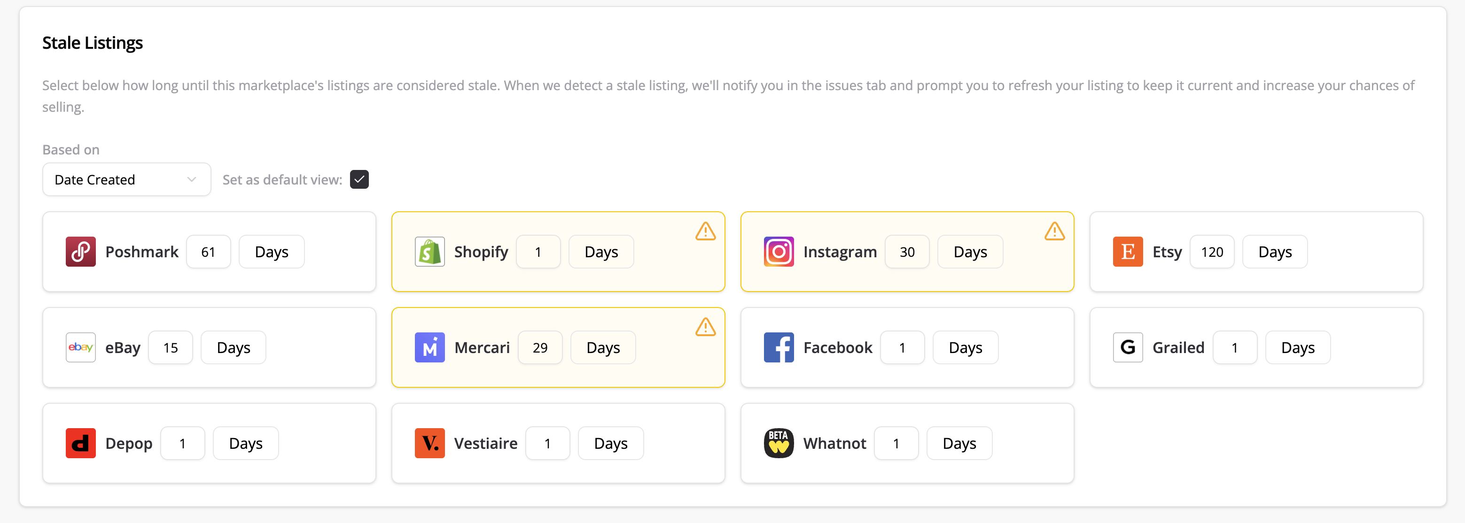1465x523 pixels.
Task: Expand the eBay Days unit dropdown
Action: click(233, 347)
